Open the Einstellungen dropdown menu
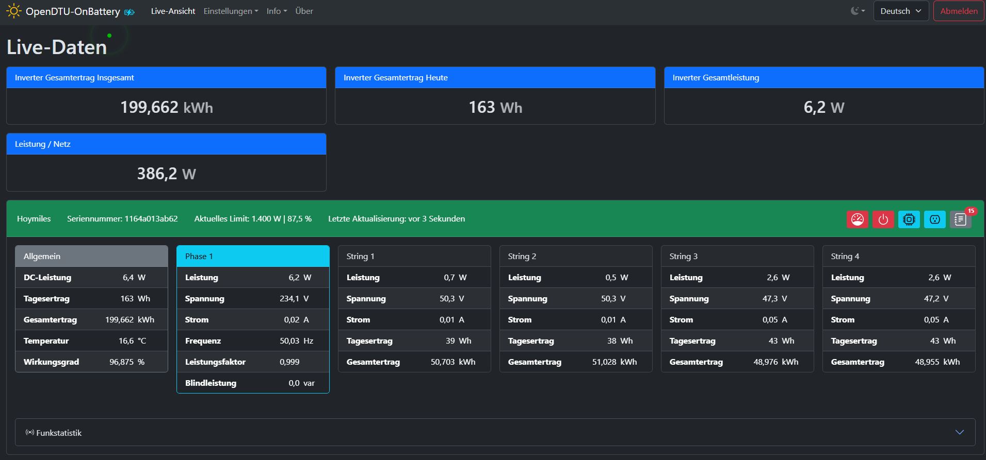986x460 pixels. point(231,11)
